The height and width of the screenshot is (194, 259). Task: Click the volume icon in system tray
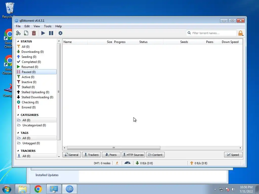(x=233, y=189)
